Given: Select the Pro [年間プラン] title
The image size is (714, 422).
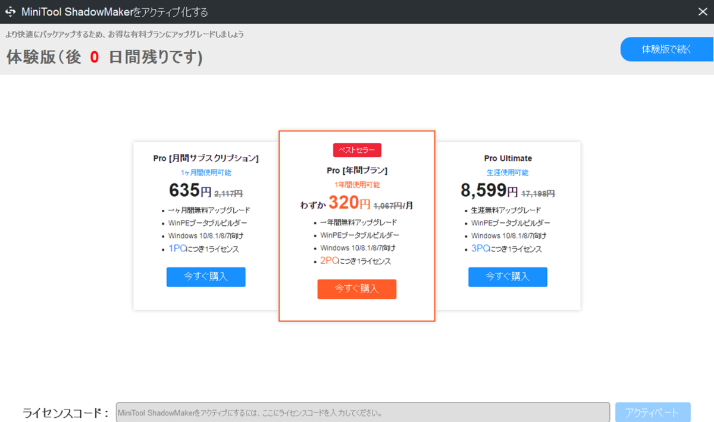Looking at the screenshot, I should coord(357,171).
